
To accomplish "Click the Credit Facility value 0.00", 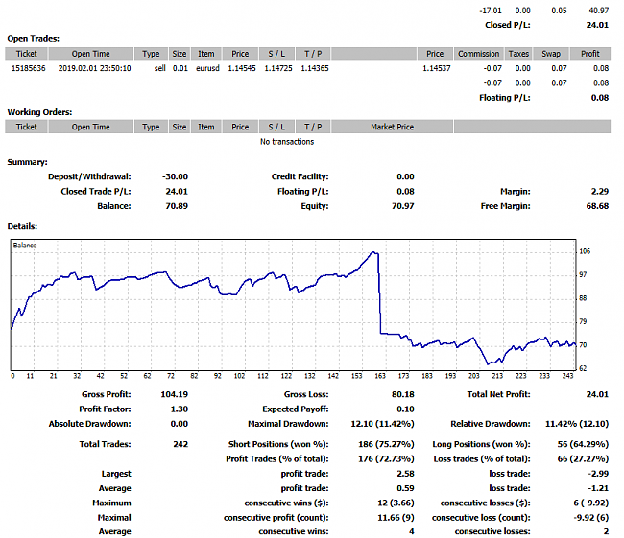I will [x=405, y=176].
